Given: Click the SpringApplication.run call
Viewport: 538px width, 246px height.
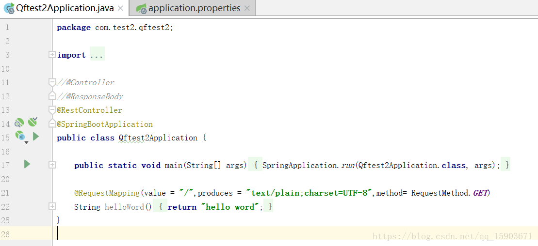Looking at the screenshot, I should point(309,166).
